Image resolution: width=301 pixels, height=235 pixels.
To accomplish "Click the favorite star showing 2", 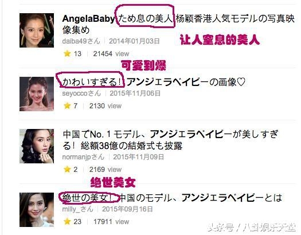I will tap(67, 170).
